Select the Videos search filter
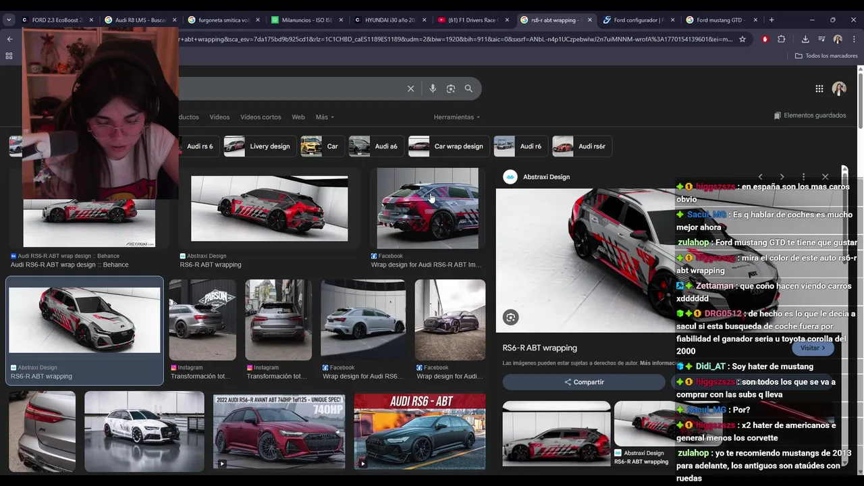The height and width of the screenshot is (486, 864). 219,117
